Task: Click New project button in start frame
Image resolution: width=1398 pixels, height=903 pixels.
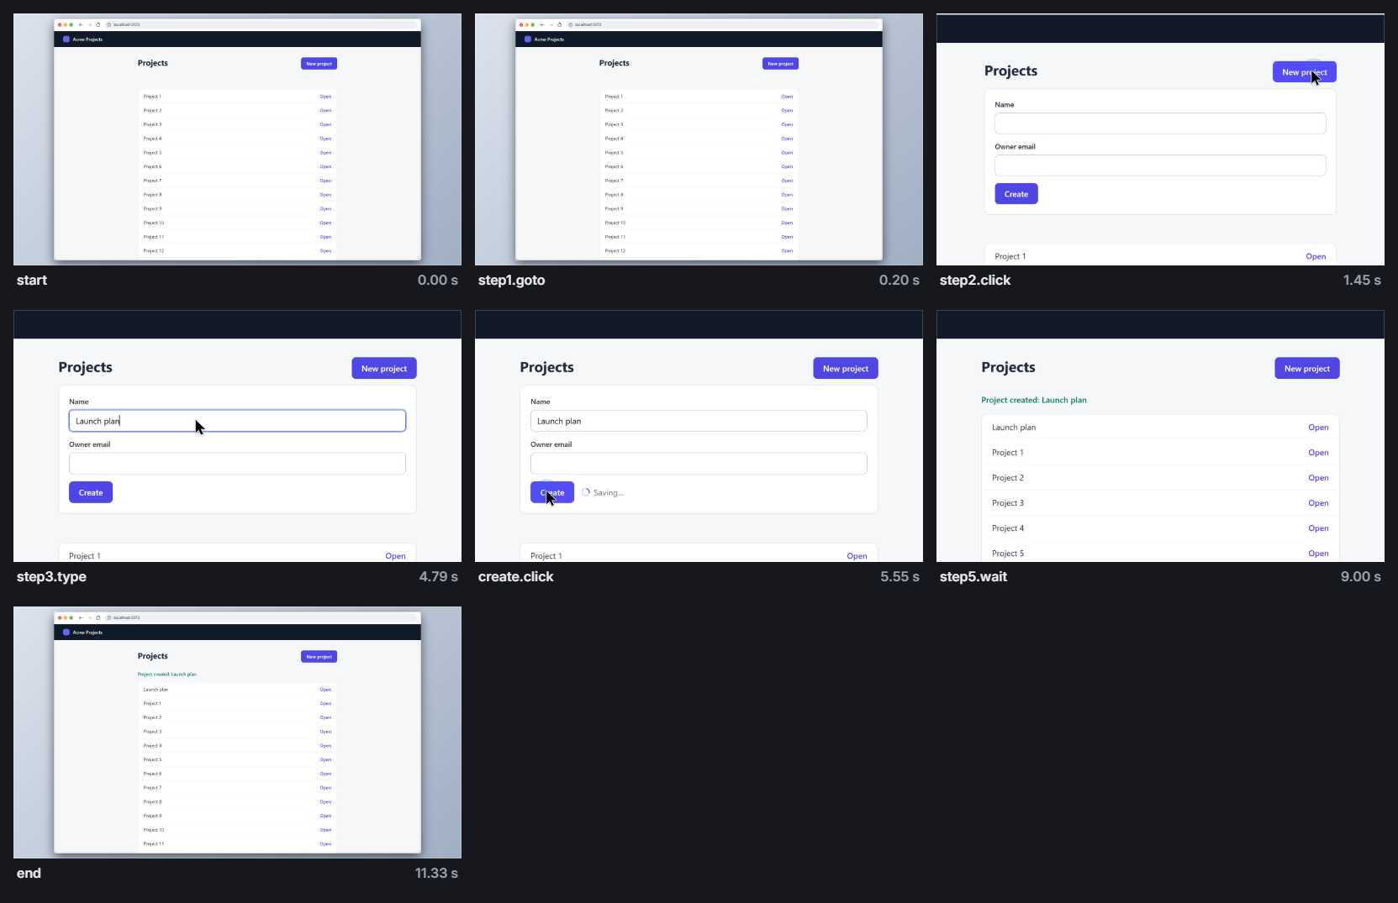Action: [319, 64]
